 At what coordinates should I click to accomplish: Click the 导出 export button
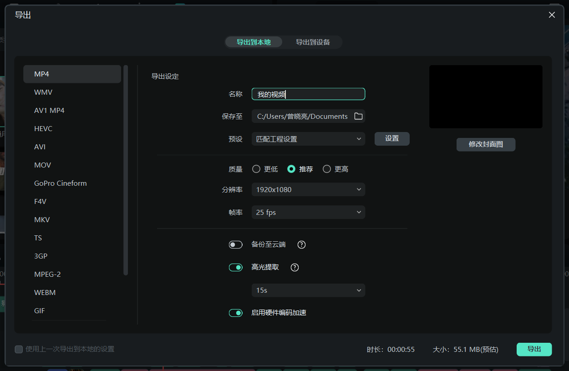[x=534, y=349]
